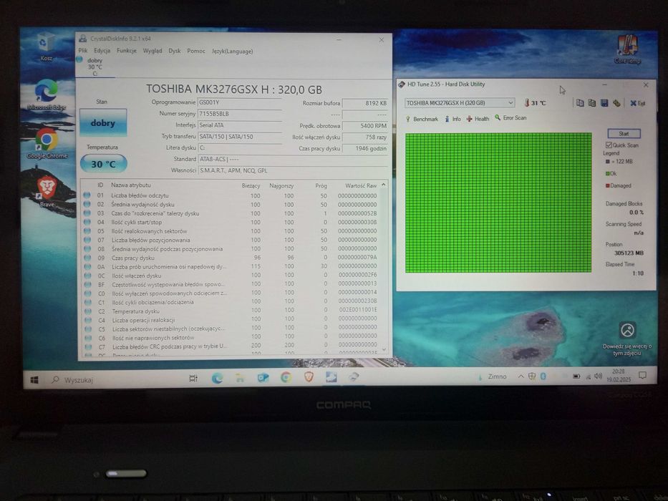
Task: Open Brave from the taskbar
Action: tap(309, 377)
